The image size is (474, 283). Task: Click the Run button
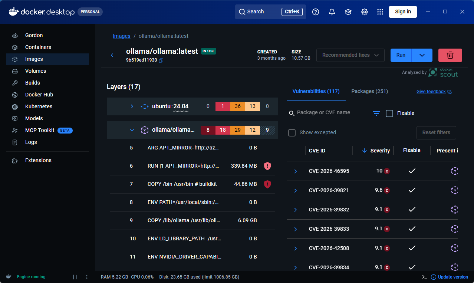[401, 55]
